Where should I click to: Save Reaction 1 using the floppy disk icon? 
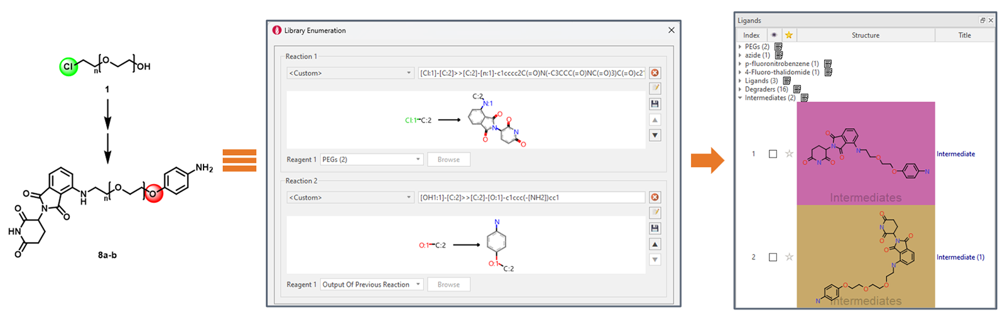(x=655, y=104)
